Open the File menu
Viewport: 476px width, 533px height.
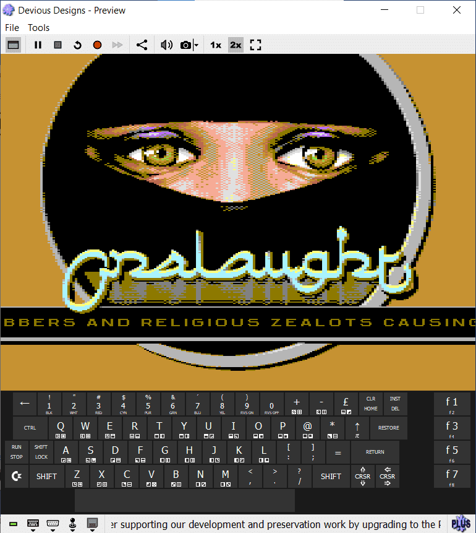pyautogui.click(x=12, y=27)
